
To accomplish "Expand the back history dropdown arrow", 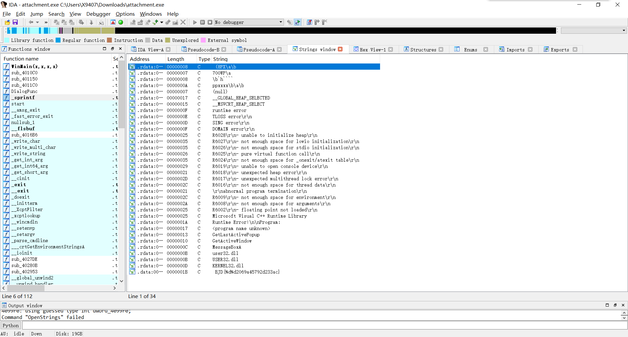I will [x=37, y=22].
